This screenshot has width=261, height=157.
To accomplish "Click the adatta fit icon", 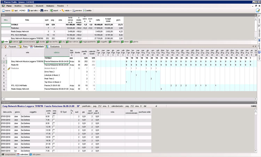I will [85, 11].
